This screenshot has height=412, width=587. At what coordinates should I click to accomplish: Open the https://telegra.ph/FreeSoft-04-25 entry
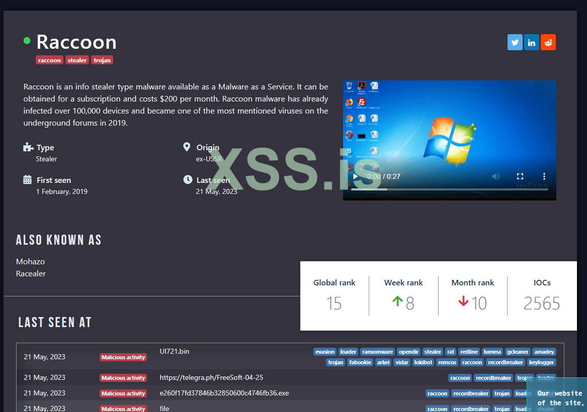tap(212, 378)
